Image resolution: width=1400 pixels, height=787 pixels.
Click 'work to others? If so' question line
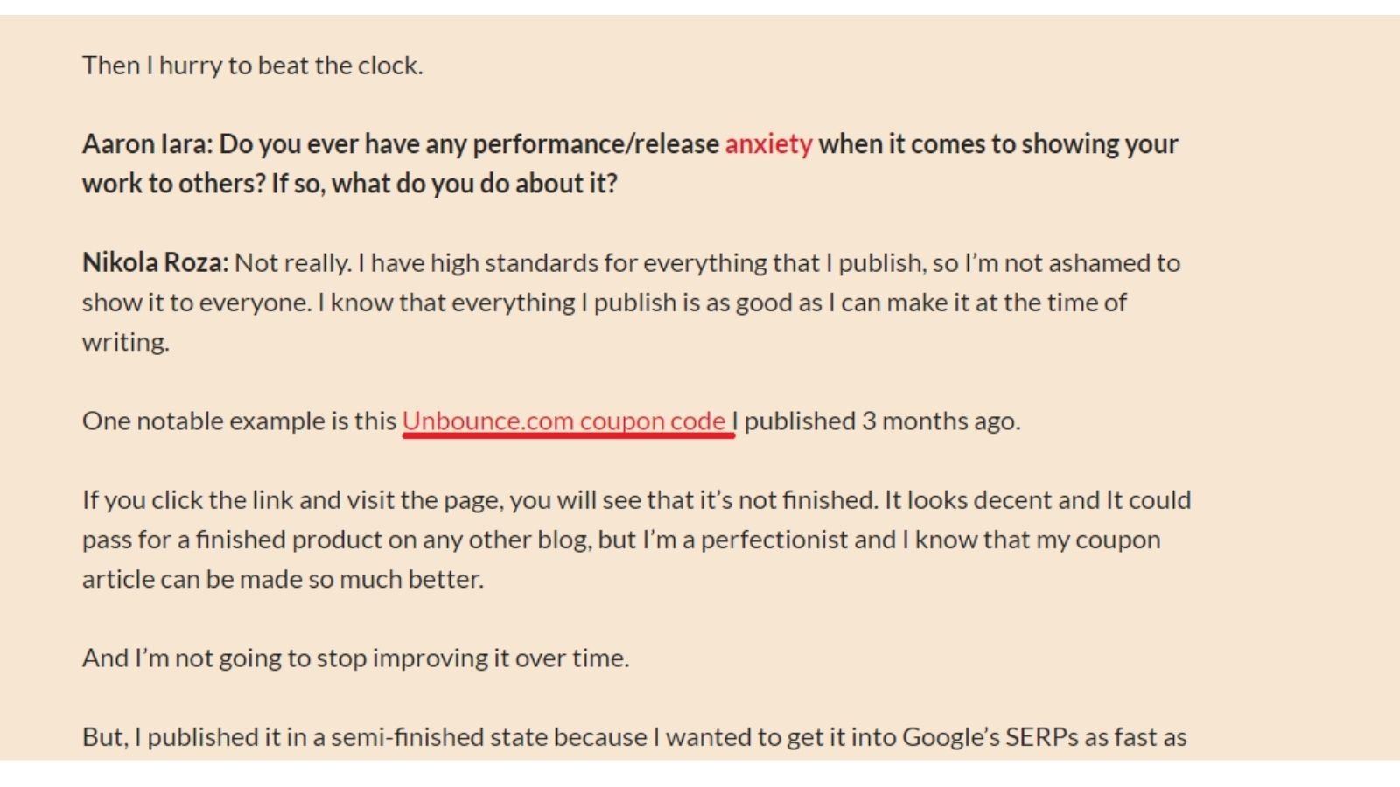point(350,184)
